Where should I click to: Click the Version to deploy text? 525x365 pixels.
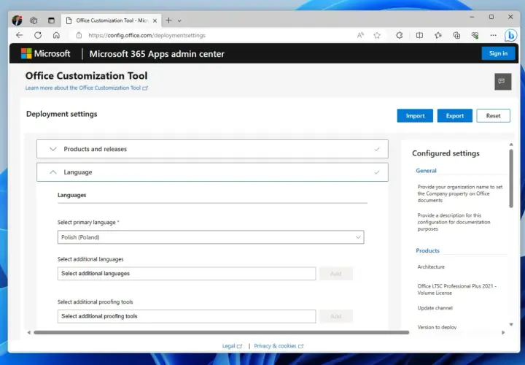[437, 327]
